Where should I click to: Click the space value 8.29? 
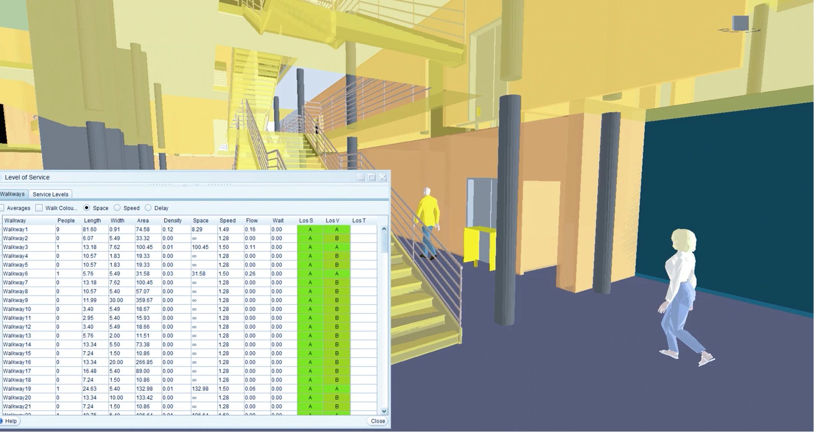tap(197, 229)
